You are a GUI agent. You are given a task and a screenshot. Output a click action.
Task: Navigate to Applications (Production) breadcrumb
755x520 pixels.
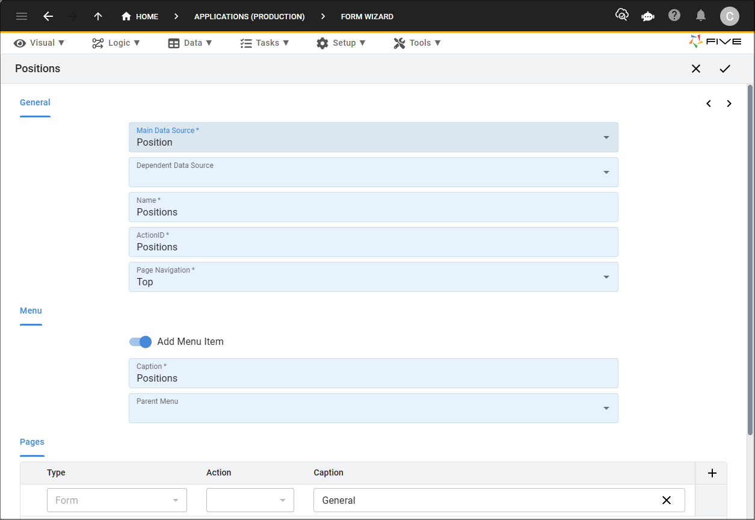[x=249, y=16]
